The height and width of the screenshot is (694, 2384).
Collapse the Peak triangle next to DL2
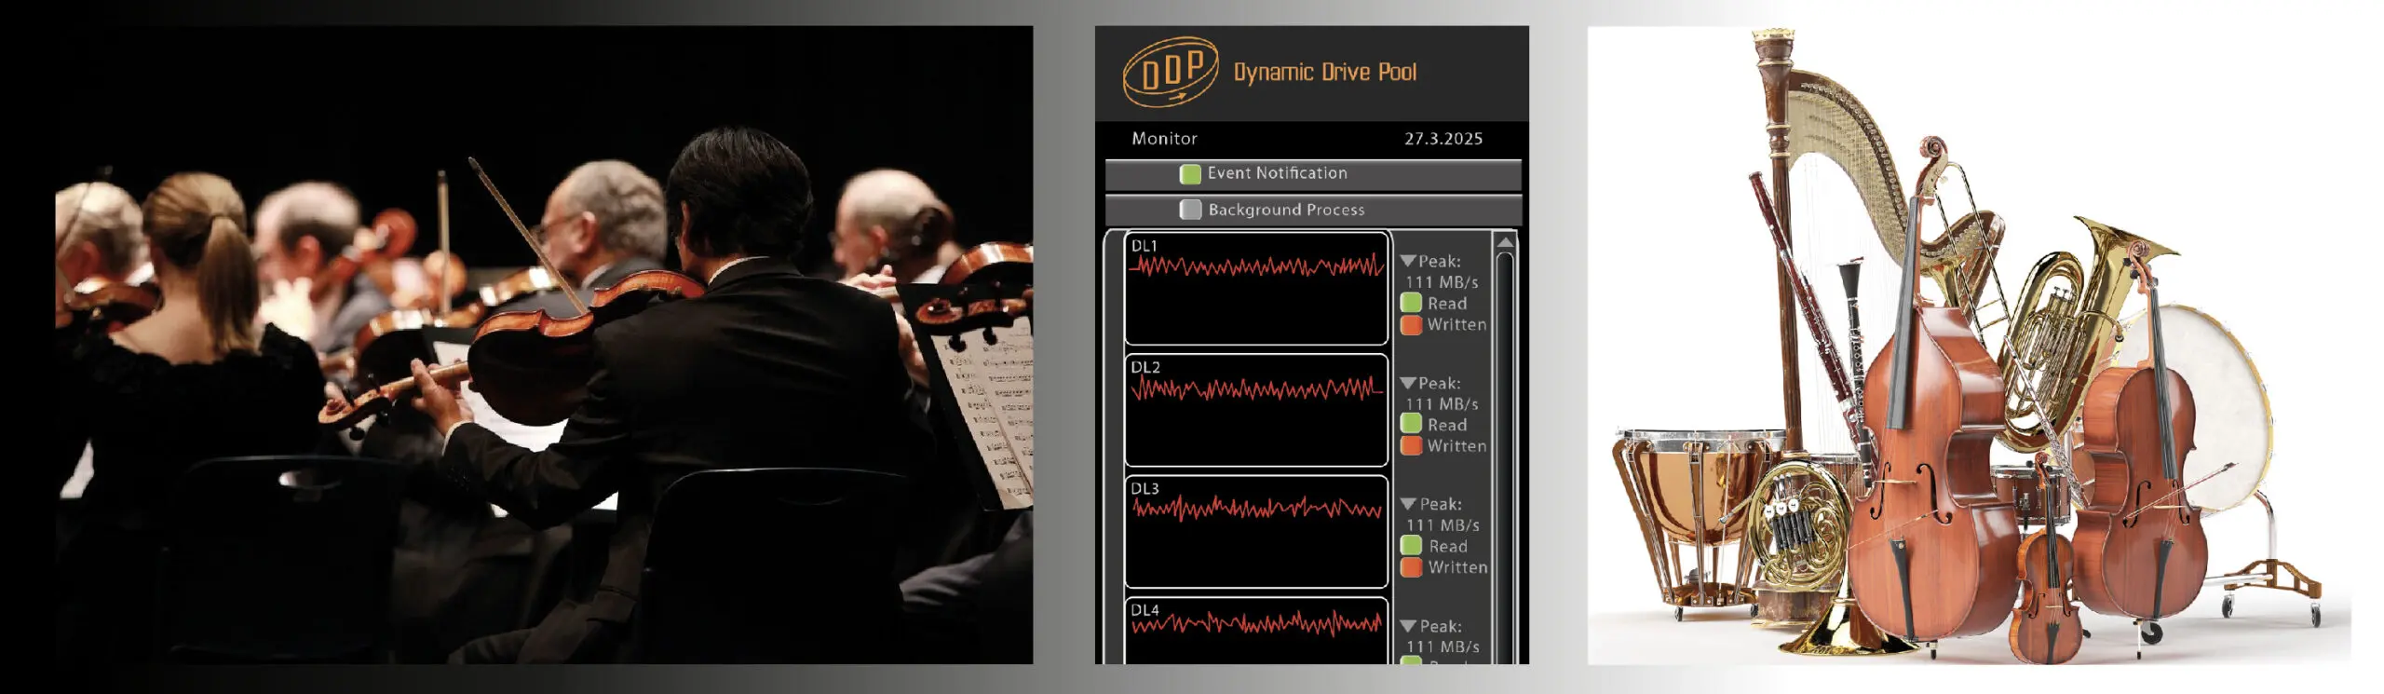(1408, 383)
